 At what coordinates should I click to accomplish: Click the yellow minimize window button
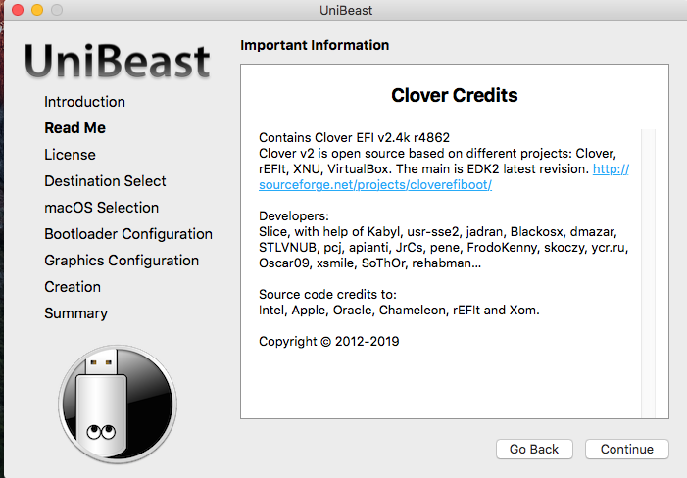[37, 10]
